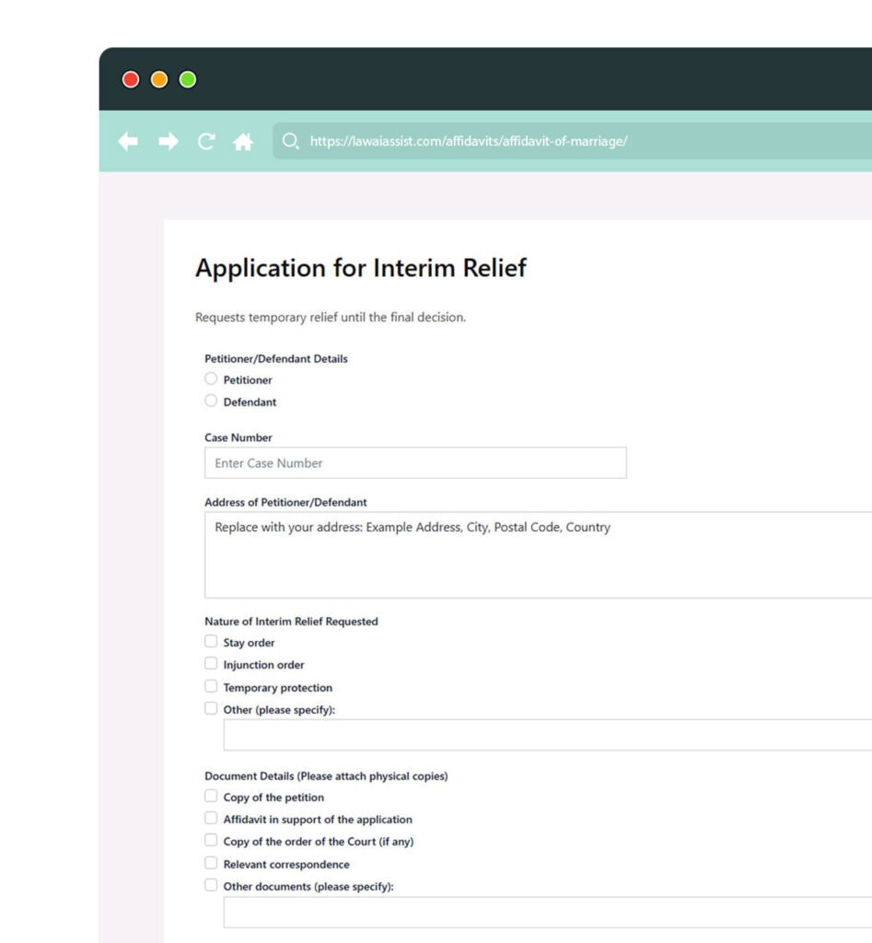The width and height of the screenshot is (872, 943).
Task: Click the Application for Interim Relief heading
Action: (361, 268)
